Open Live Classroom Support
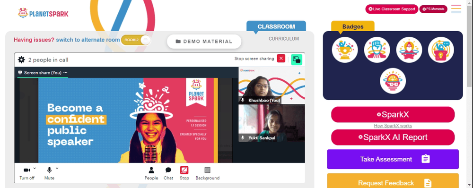 coord(392,9)
